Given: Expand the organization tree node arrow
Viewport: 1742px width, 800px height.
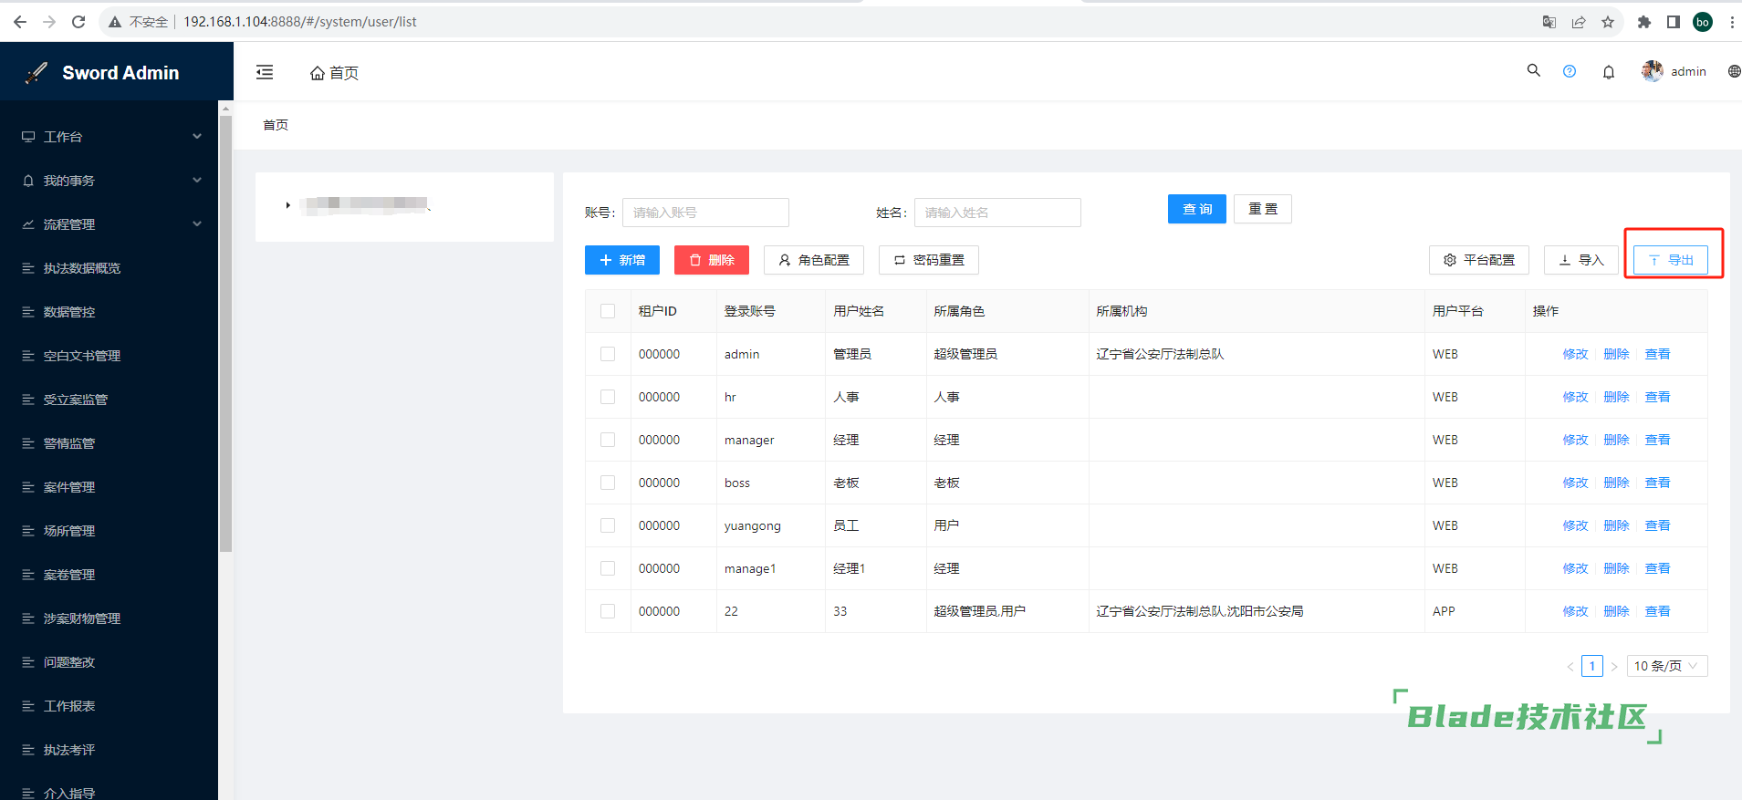Looking at the screenshot, I should point(287,205).
